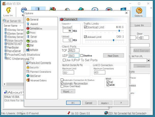Click the Security padlock icon
This screenshot has width=155, height=117.
[28, 67]
